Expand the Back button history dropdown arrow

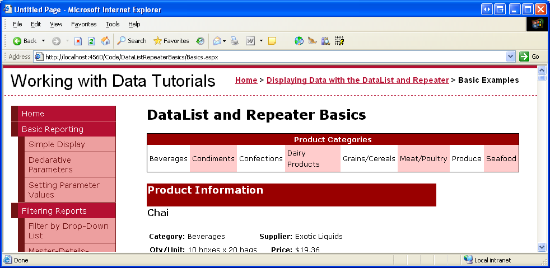[44, 41]
